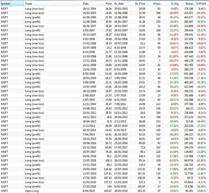The height and width of the screenshot is (193, 209).
Task: Click the bars value 209
Action: 158,113
